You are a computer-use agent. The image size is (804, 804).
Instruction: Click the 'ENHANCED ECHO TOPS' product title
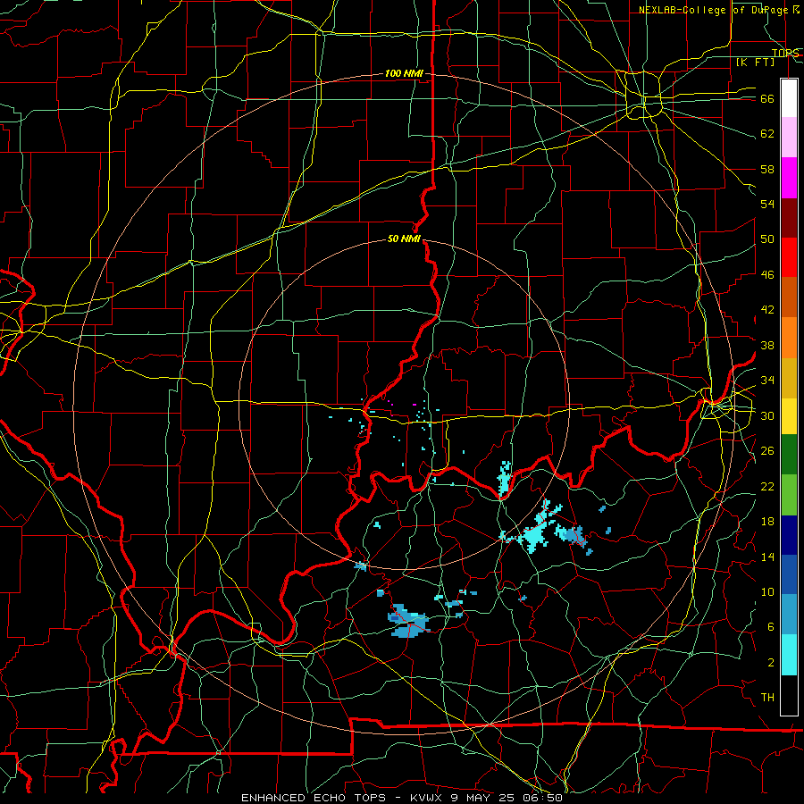tap(316, 798)
